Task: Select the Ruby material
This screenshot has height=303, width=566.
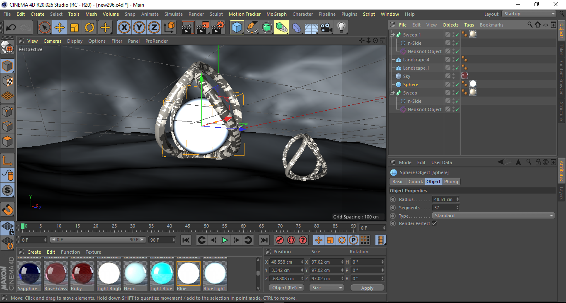Action: tap(82, 274)
